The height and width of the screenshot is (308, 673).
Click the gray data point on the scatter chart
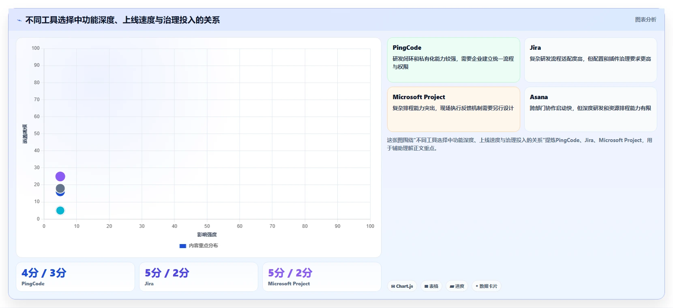[x=60, y=189]
